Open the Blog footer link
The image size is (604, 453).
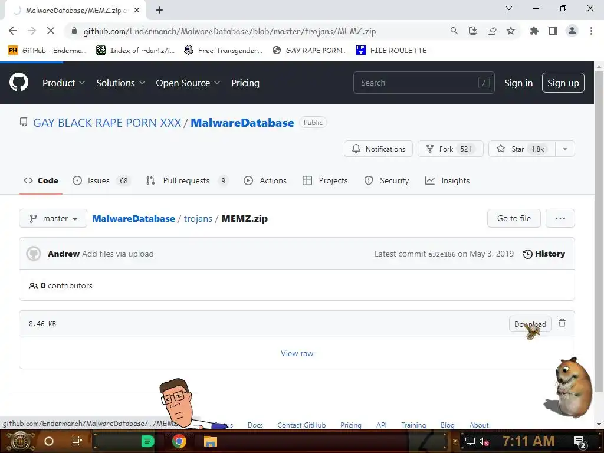[x=448, y=425]
